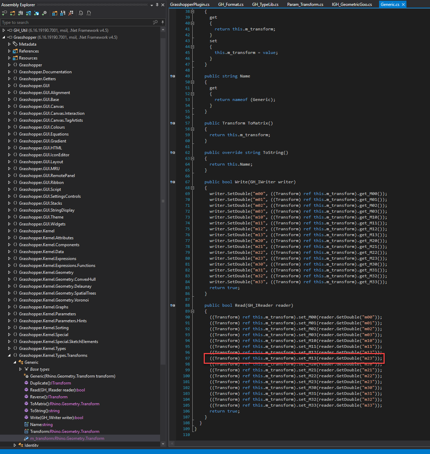Click the red X remove toolbar icon

click(x=70, y=13)
